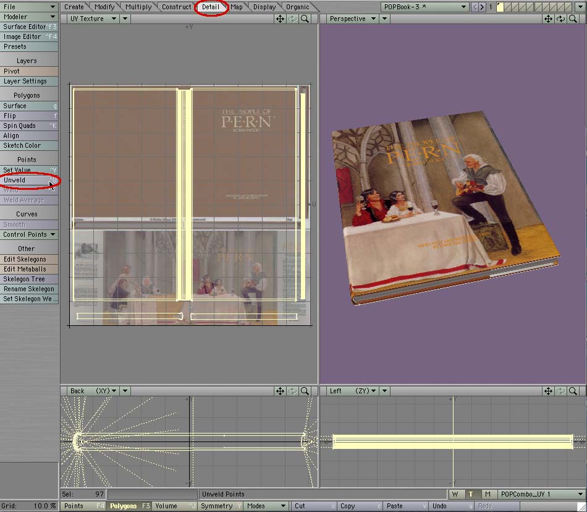Switch to the Display tab
Screen dimensions: 587x512
(264, 7)
